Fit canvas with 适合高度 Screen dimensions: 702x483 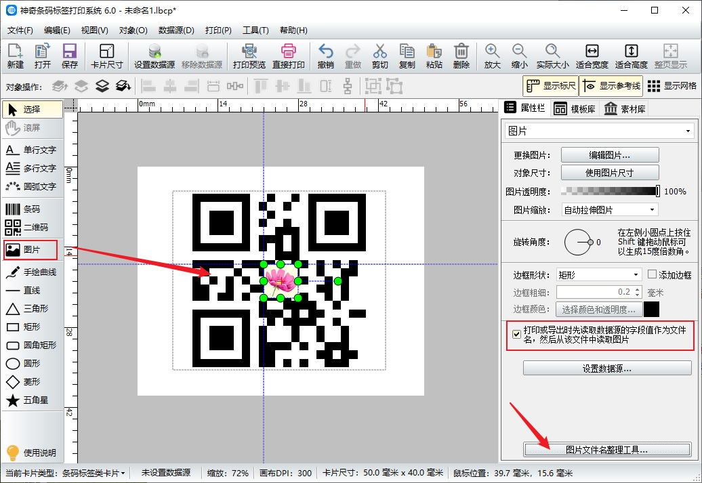point(632,56)
